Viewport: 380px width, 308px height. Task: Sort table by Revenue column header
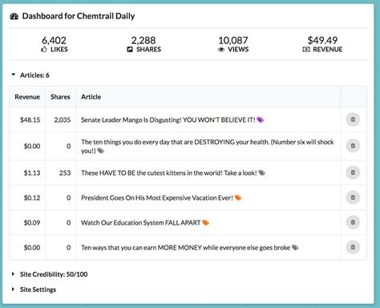tap(27, 97)
